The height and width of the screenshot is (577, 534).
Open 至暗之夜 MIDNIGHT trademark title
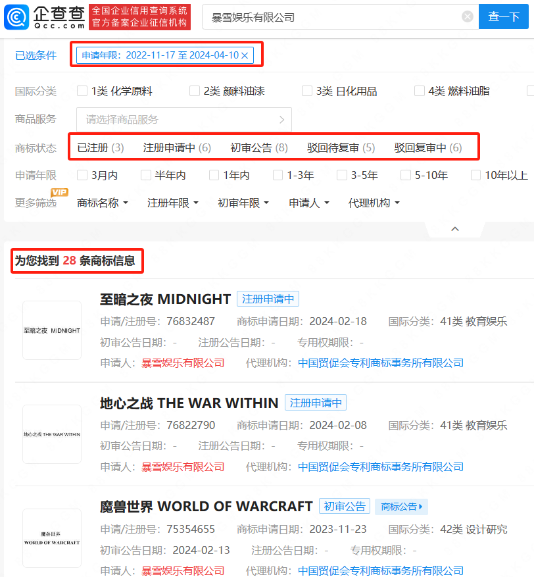pyautogui.click(x=165, y=299)
